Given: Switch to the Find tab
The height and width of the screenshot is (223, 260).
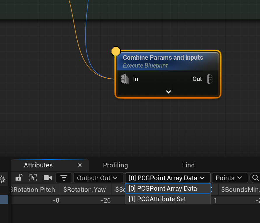Looking at the screenshot, I should (x=188, y=165).
